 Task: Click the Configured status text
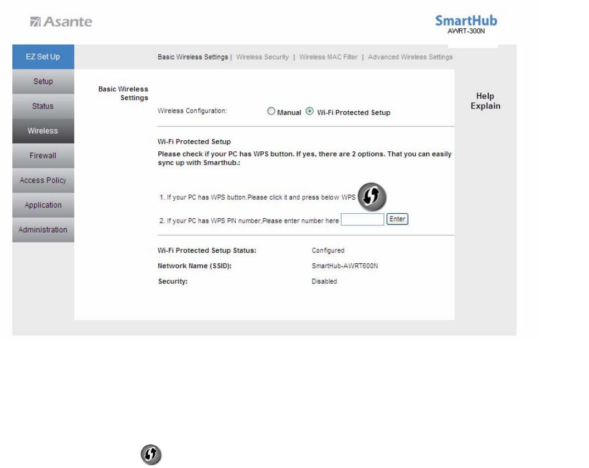click(328, 250)
